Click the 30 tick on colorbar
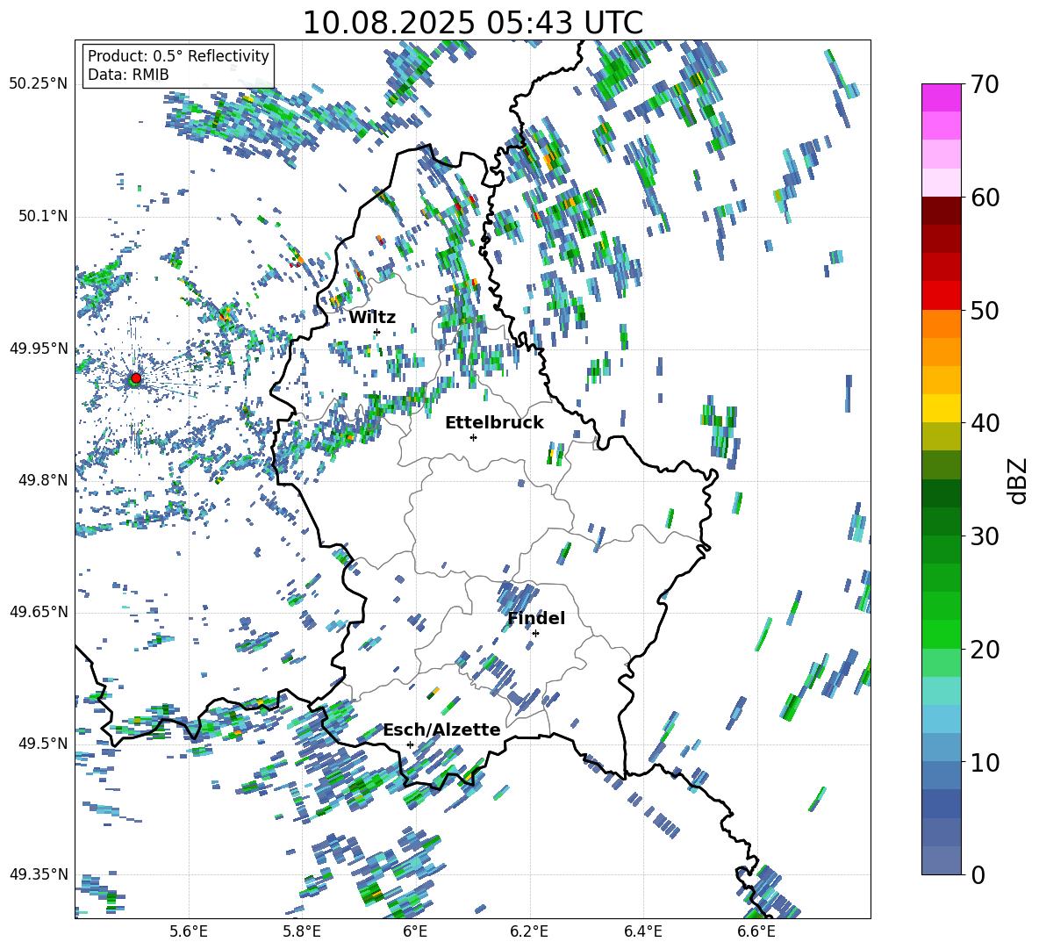This screenshot has width=1039, height=949. (985, 536)
